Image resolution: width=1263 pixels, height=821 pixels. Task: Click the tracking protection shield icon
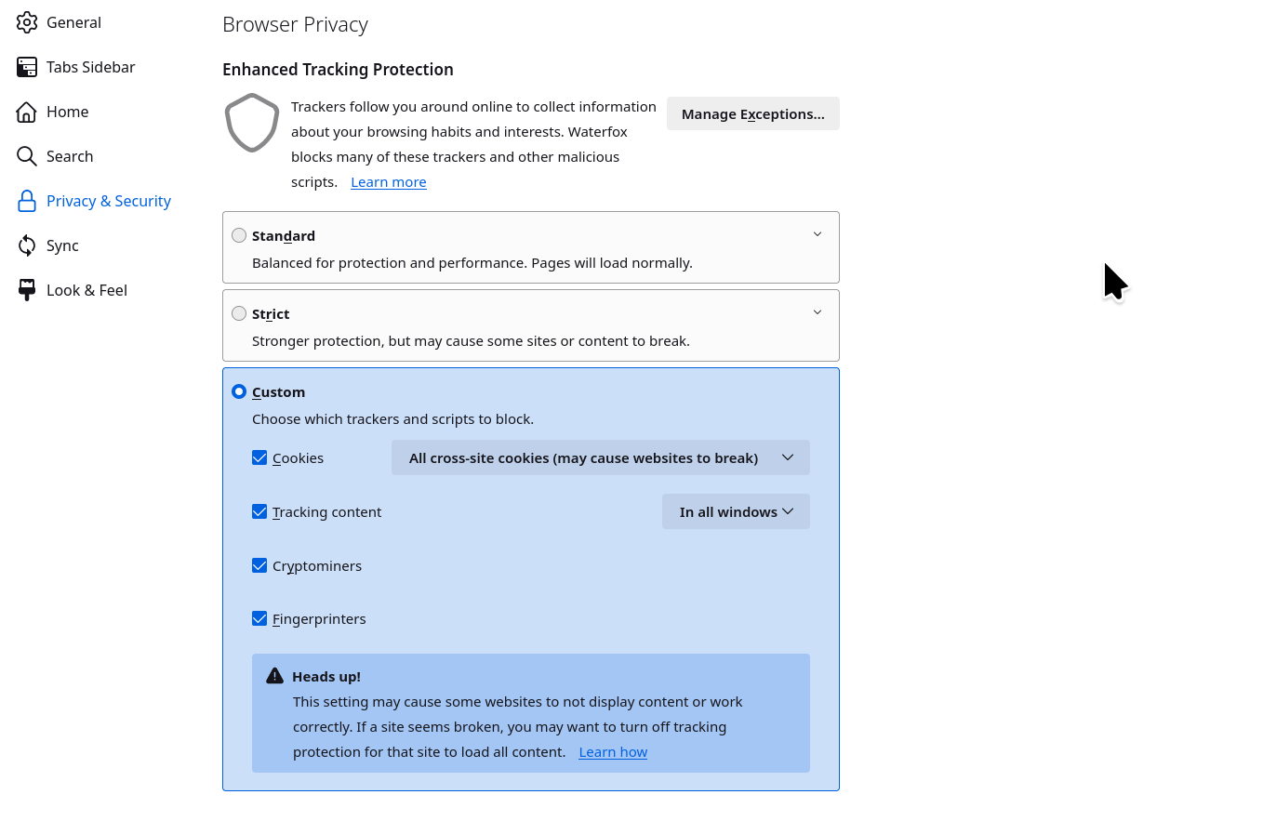tap(252, 123)
